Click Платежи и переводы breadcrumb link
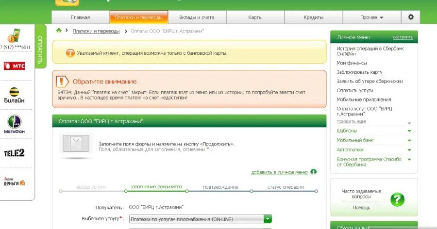The image size is (437, 229). [96, 31]
